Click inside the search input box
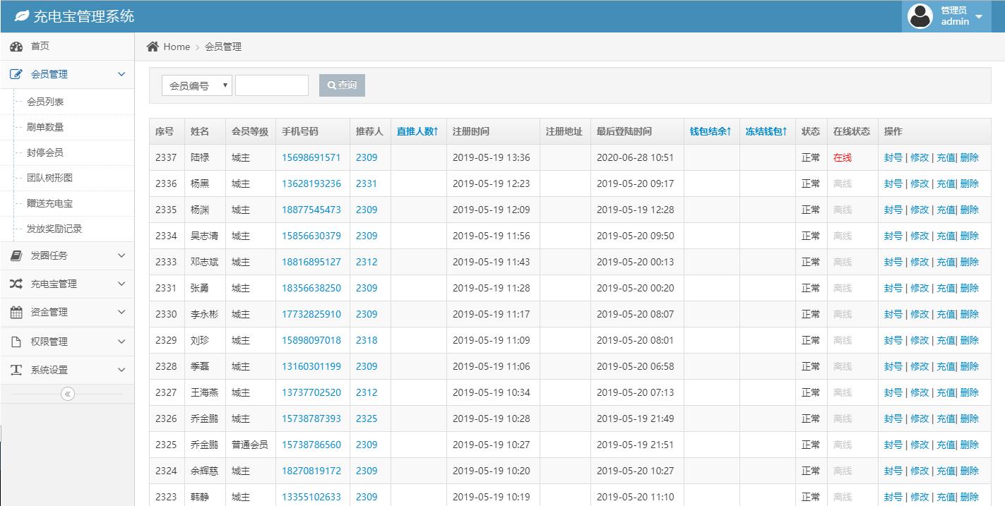 click(x=272, y=85)
